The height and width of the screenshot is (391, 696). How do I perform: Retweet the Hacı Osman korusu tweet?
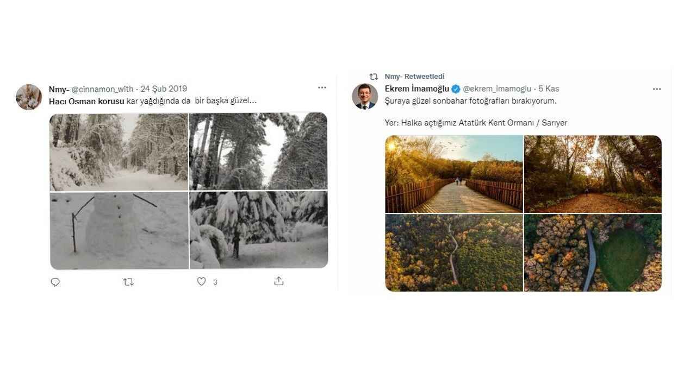coord(128,282)
